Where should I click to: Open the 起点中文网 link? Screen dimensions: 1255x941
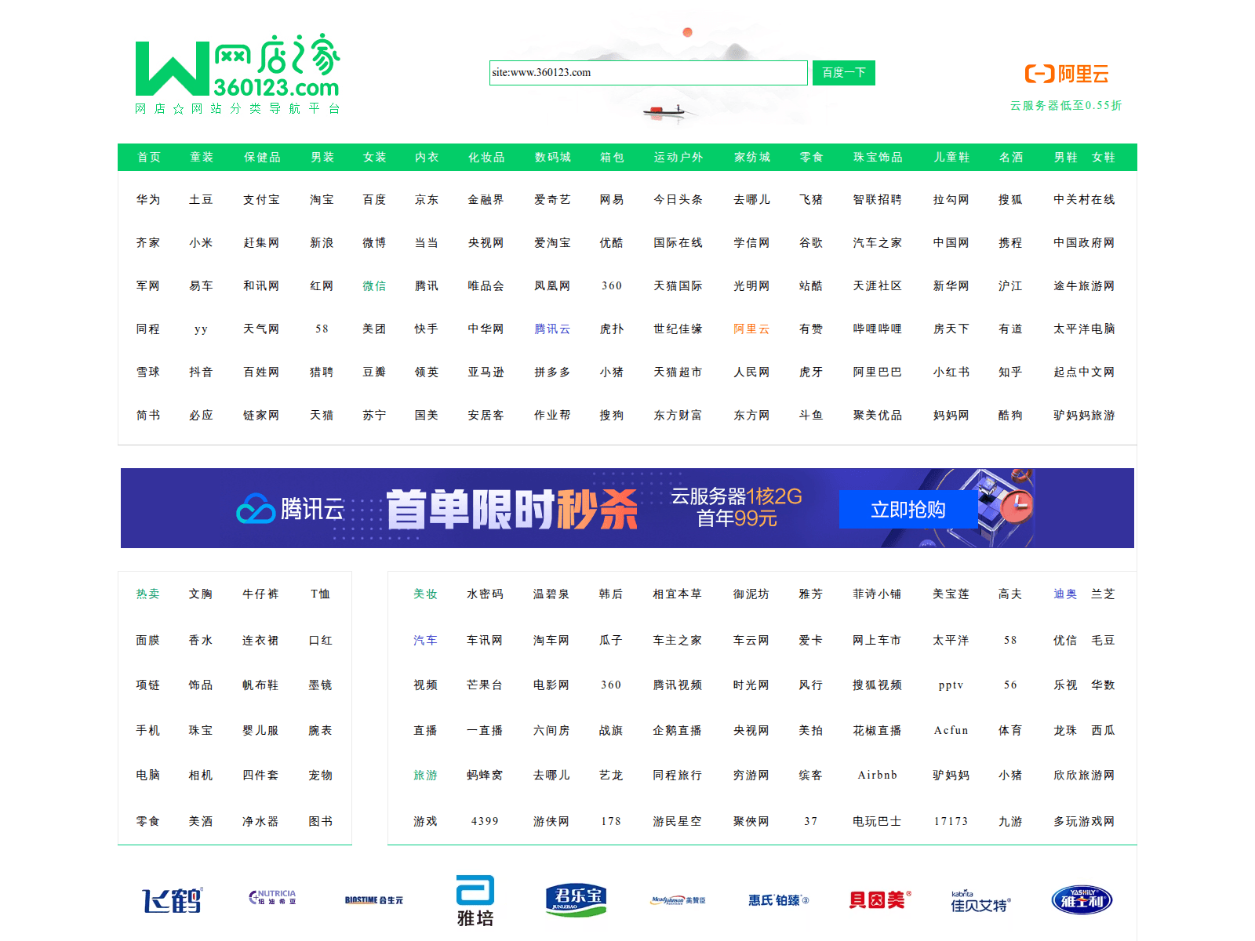click(x=1084, y=372)
